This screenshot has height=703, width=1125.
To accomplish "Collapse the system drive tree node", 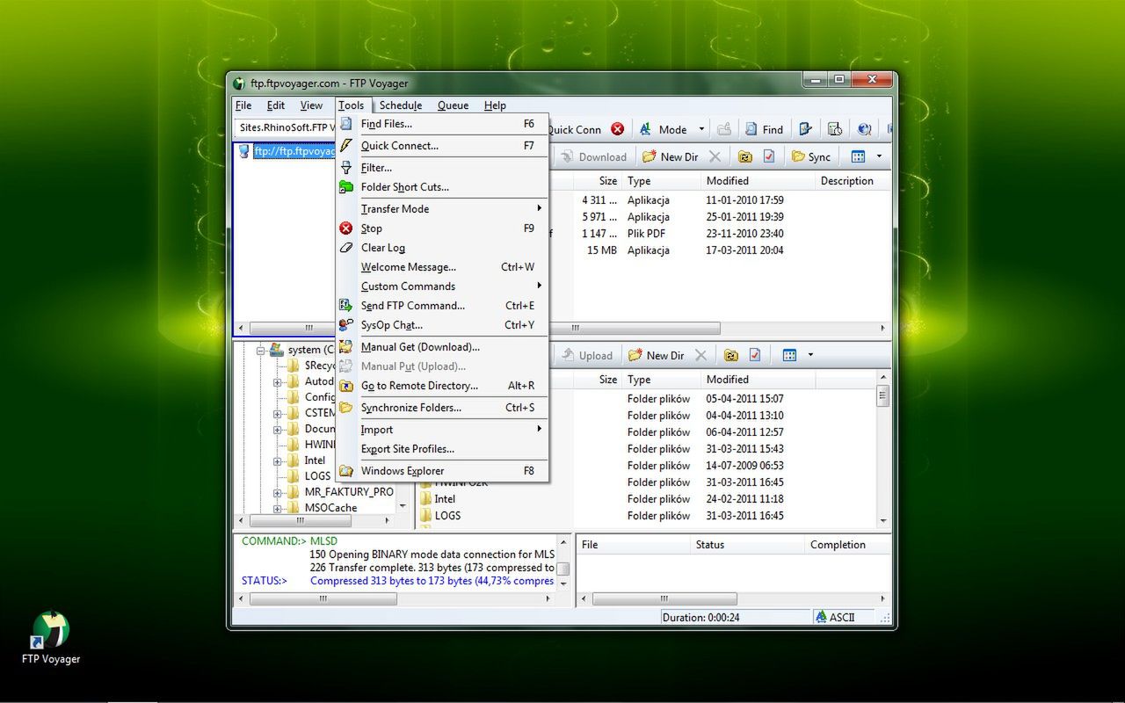I will pos(261,350).
